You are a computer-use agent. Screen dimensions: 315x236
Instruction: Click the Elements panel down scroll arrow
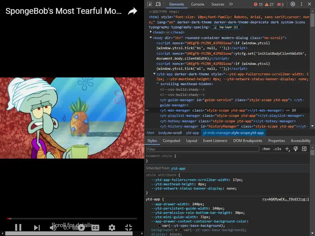[312, 126]
